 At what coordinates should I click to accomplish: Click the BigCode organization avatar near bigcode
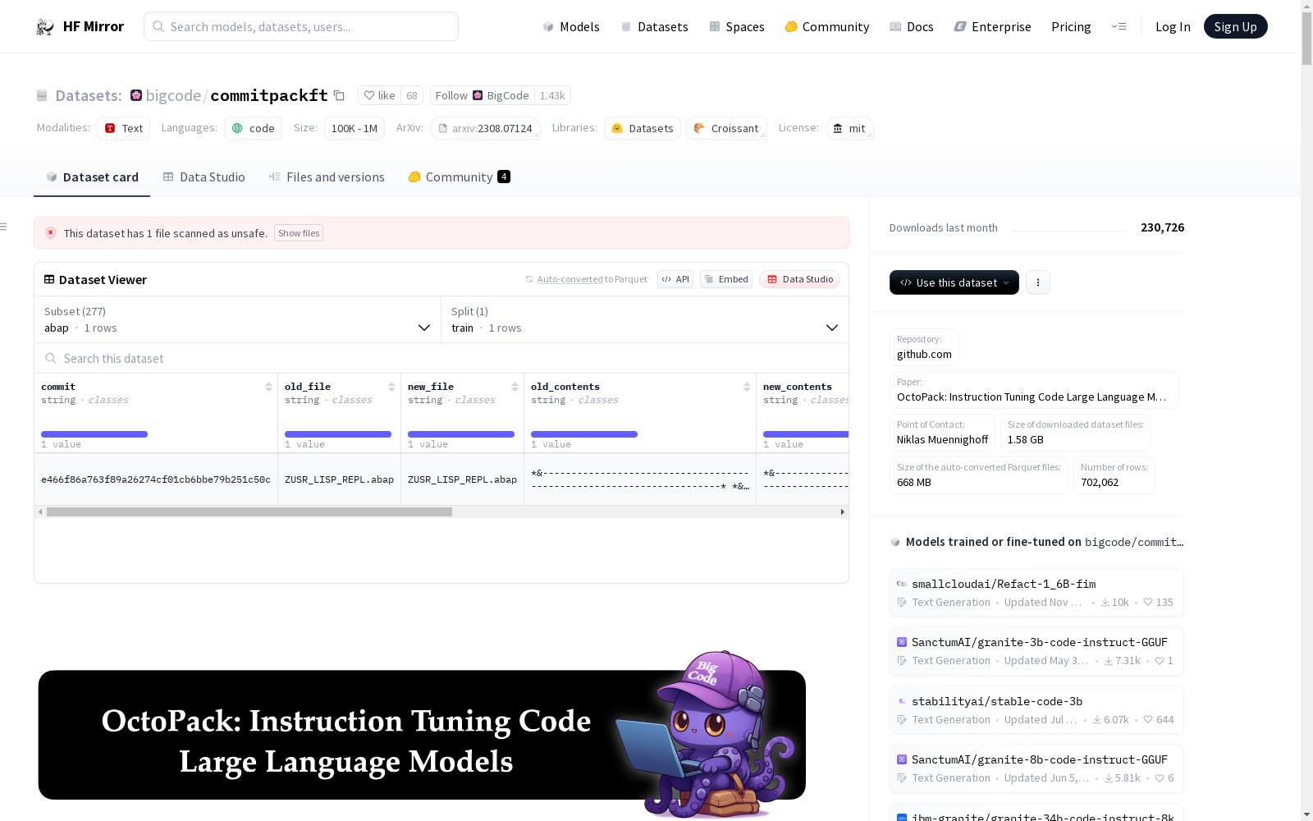coord(136,95)
